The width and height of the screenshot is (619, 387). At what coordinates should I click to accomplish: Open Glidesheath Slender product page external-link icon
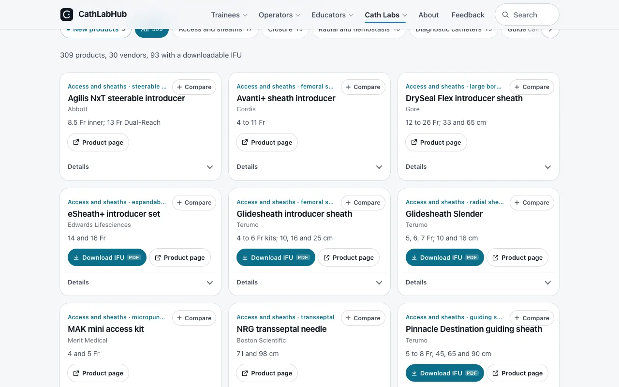495,258
